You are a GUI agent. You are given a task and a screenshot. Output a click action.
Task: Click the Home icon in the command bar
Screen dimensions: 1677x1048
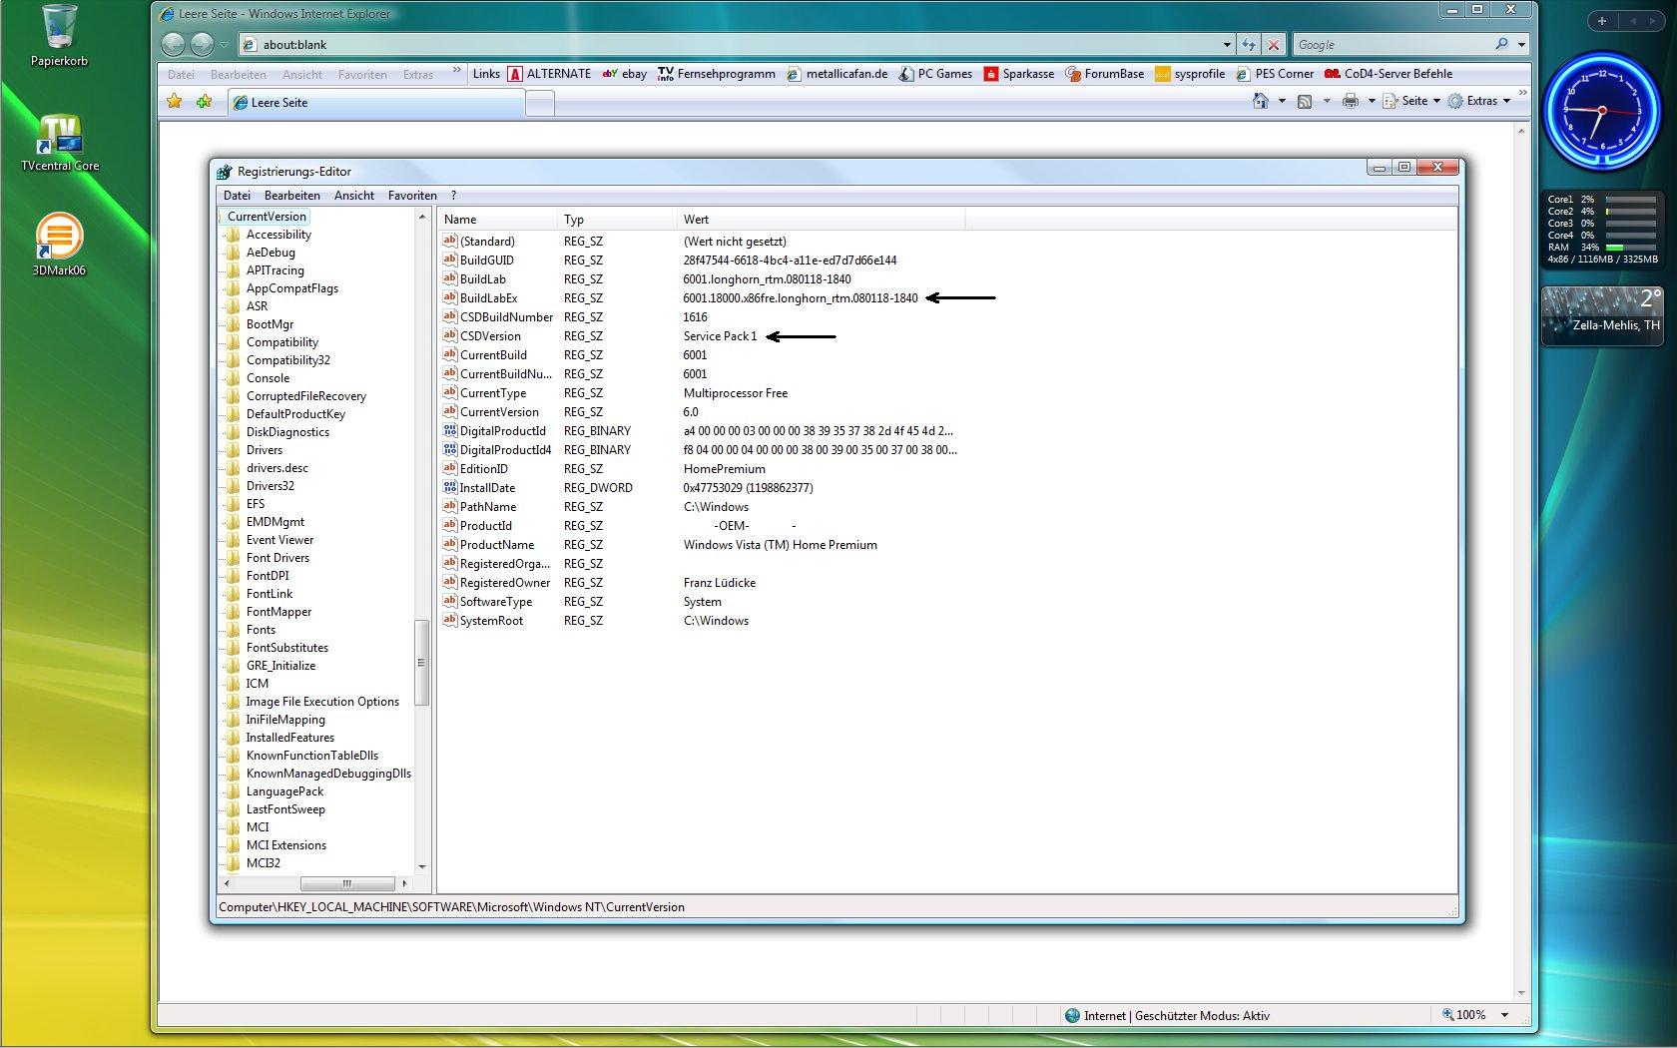[x=1260, y=101]
